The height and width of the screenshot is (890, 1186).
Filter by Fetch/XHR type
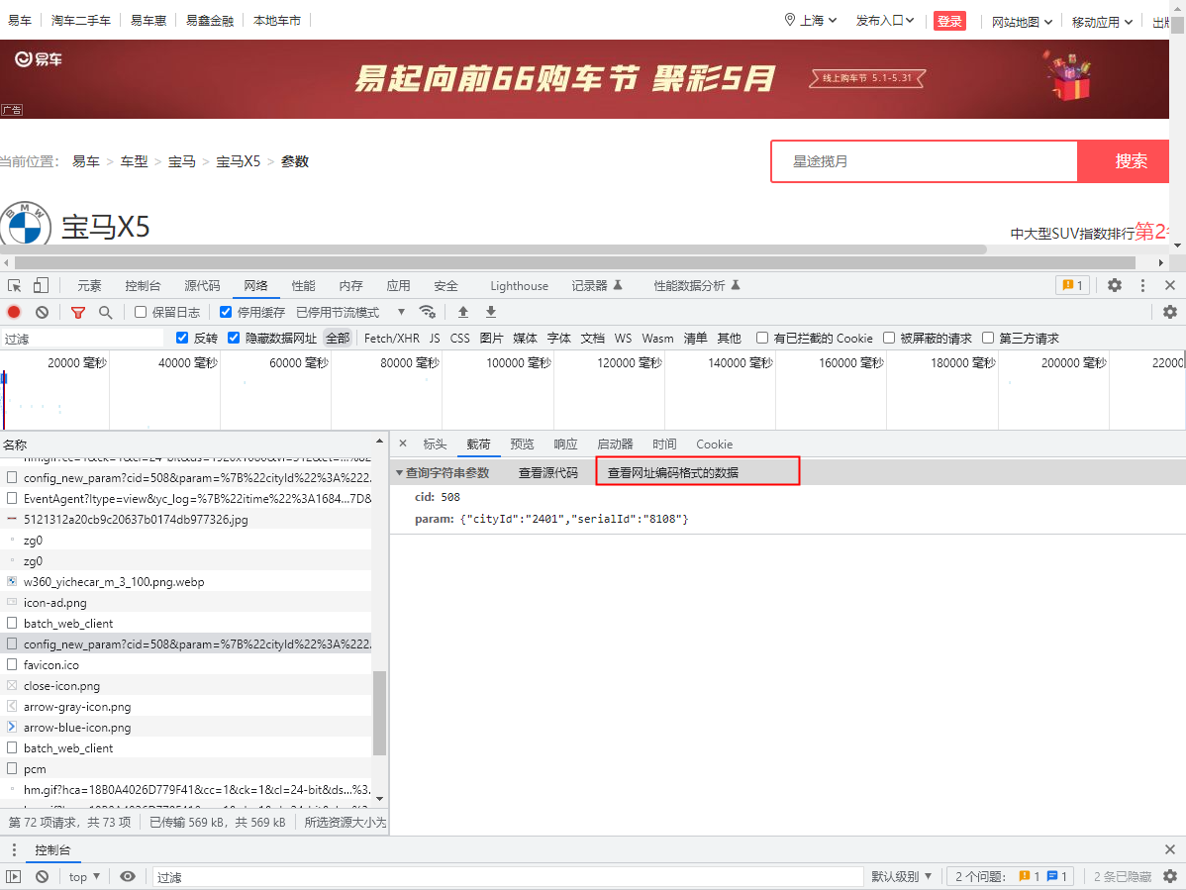tap(392, 338)
